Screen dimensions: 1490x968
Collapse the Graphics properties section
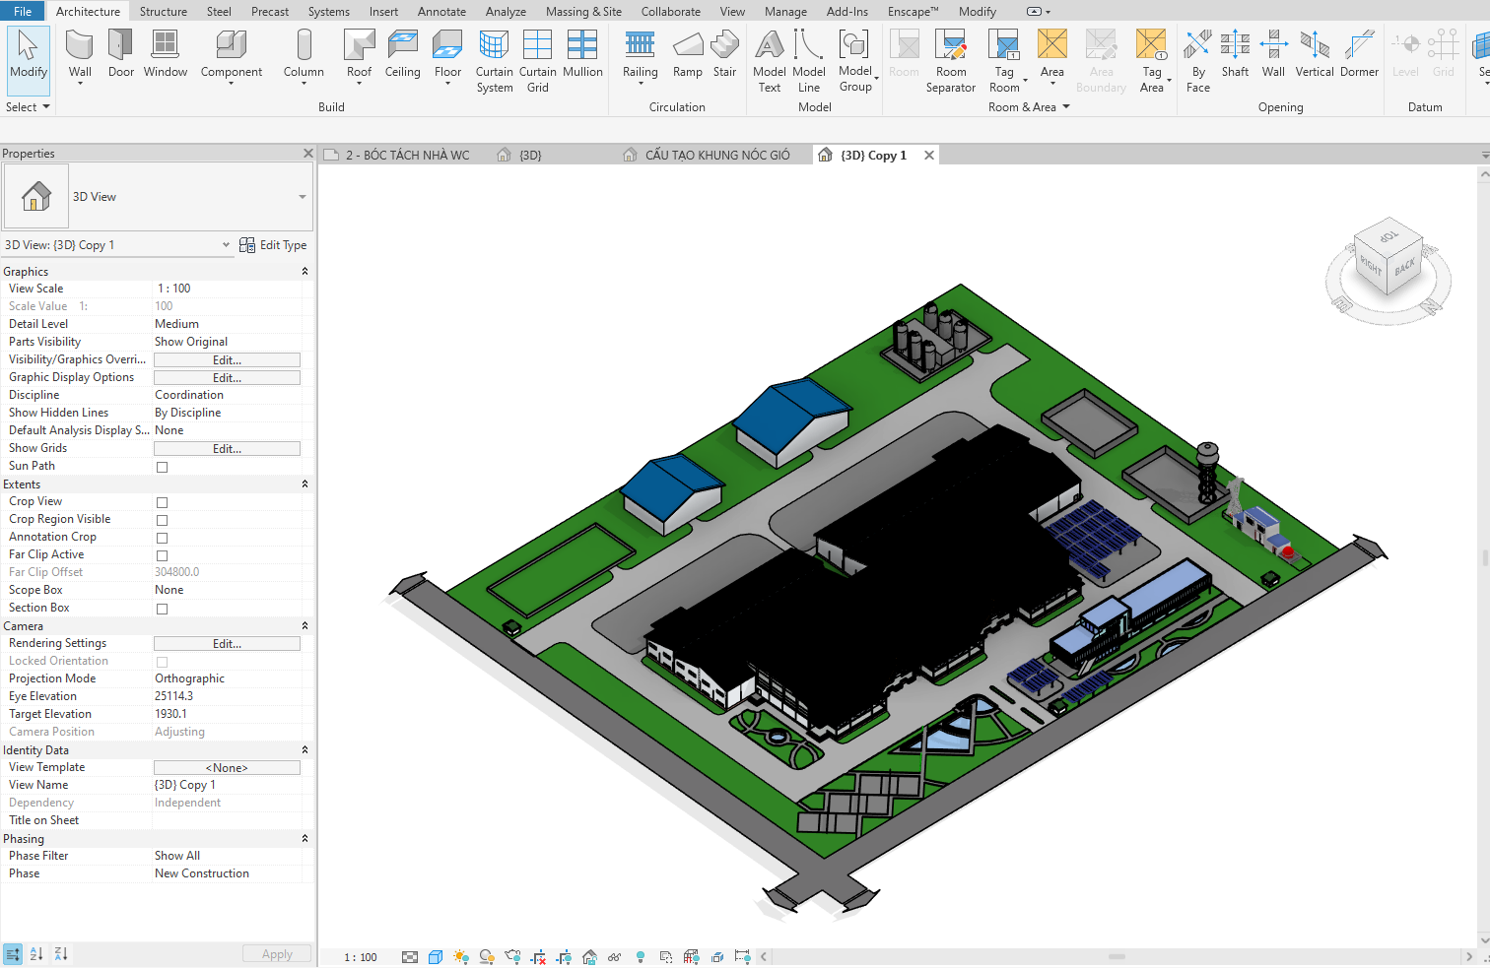[305, 272]
